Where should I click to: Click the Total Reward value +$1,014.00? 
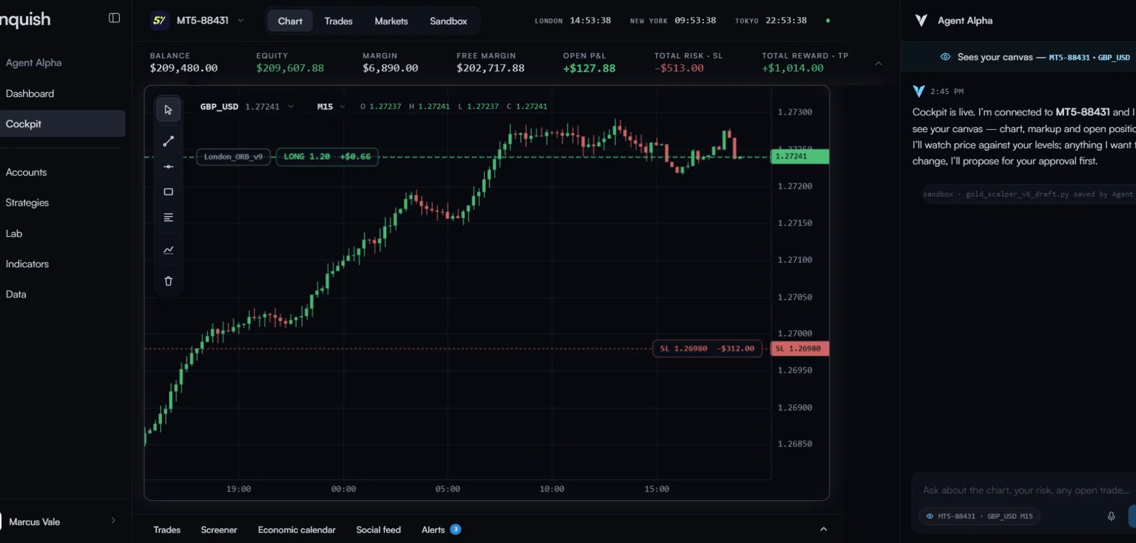tap(793, 68)
